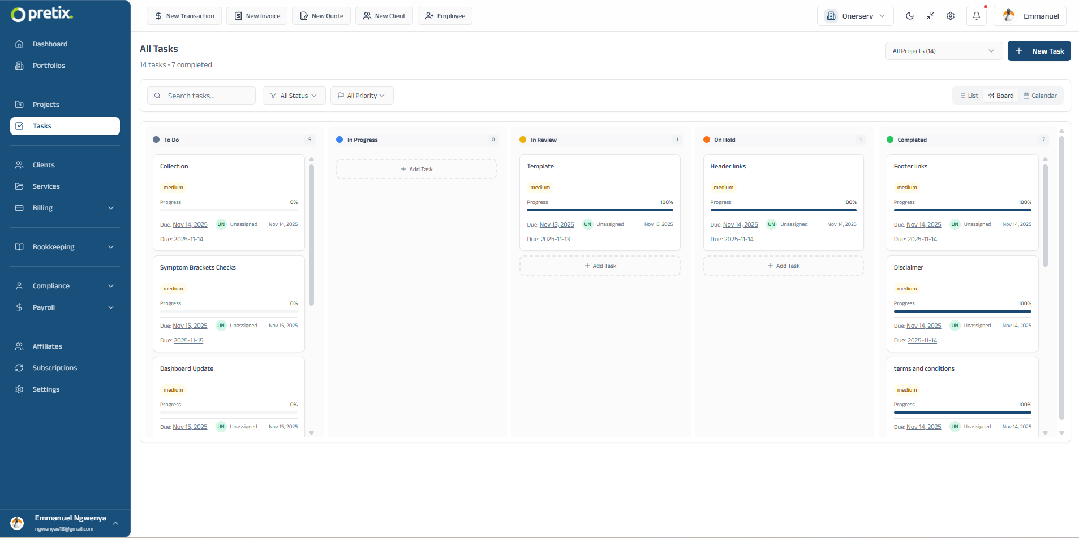The width and height of the screenshot is (1079, 538).
Task: Click the New Task button
Action: (x=1039, y=51)
